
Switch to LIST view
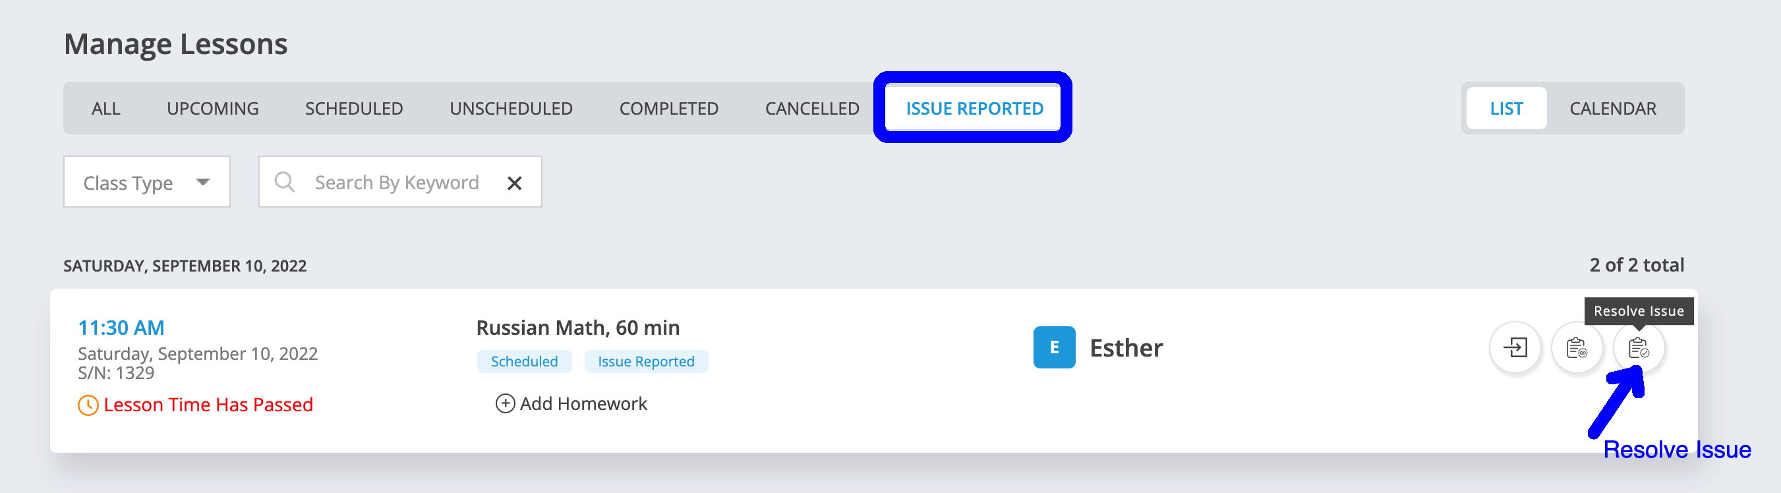[x=1506, y=109]
